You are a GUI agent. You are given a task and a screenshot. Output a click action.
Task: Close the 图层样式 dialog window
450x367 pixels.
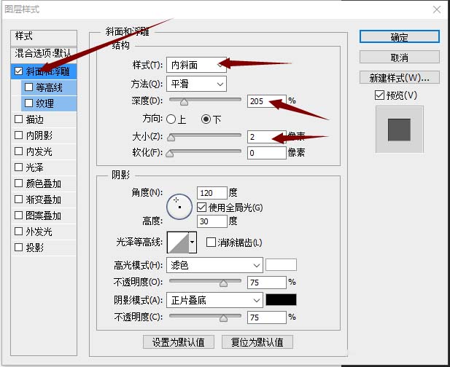[x=438, y=9]
